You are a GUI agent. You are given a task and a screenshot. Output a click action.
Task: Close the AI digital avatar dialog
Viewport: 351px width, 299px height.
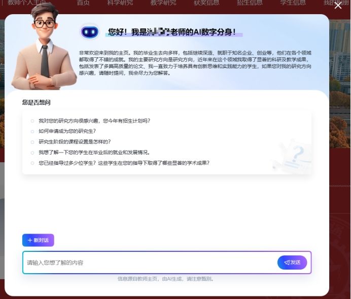338,6
